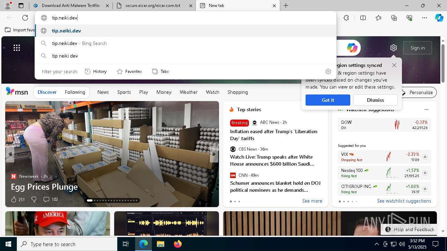The width and height of the screenshot is (447, 251).
Task: Open Browser essentials heart icon
Action: pos(409,18)
